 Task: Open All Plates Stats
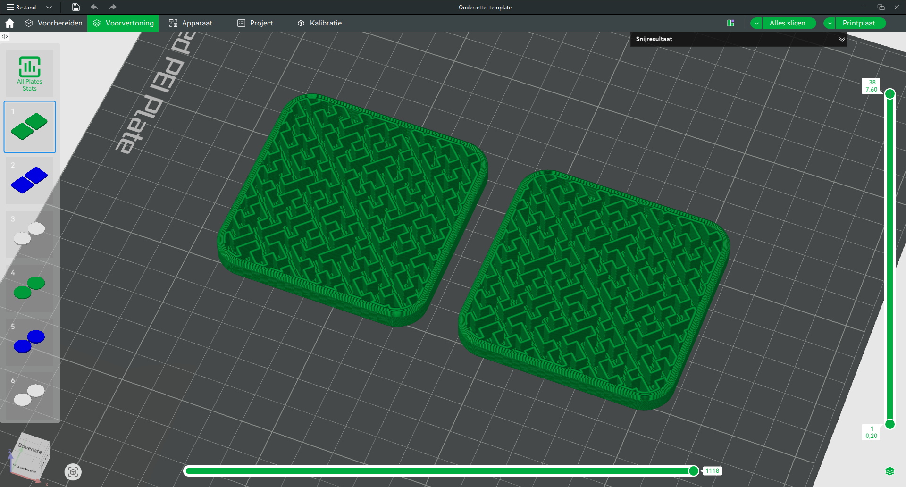30,73
